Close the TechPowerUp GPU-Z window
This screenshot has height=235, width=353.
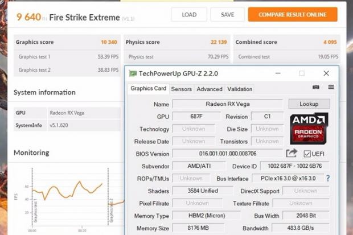(326, 73)
